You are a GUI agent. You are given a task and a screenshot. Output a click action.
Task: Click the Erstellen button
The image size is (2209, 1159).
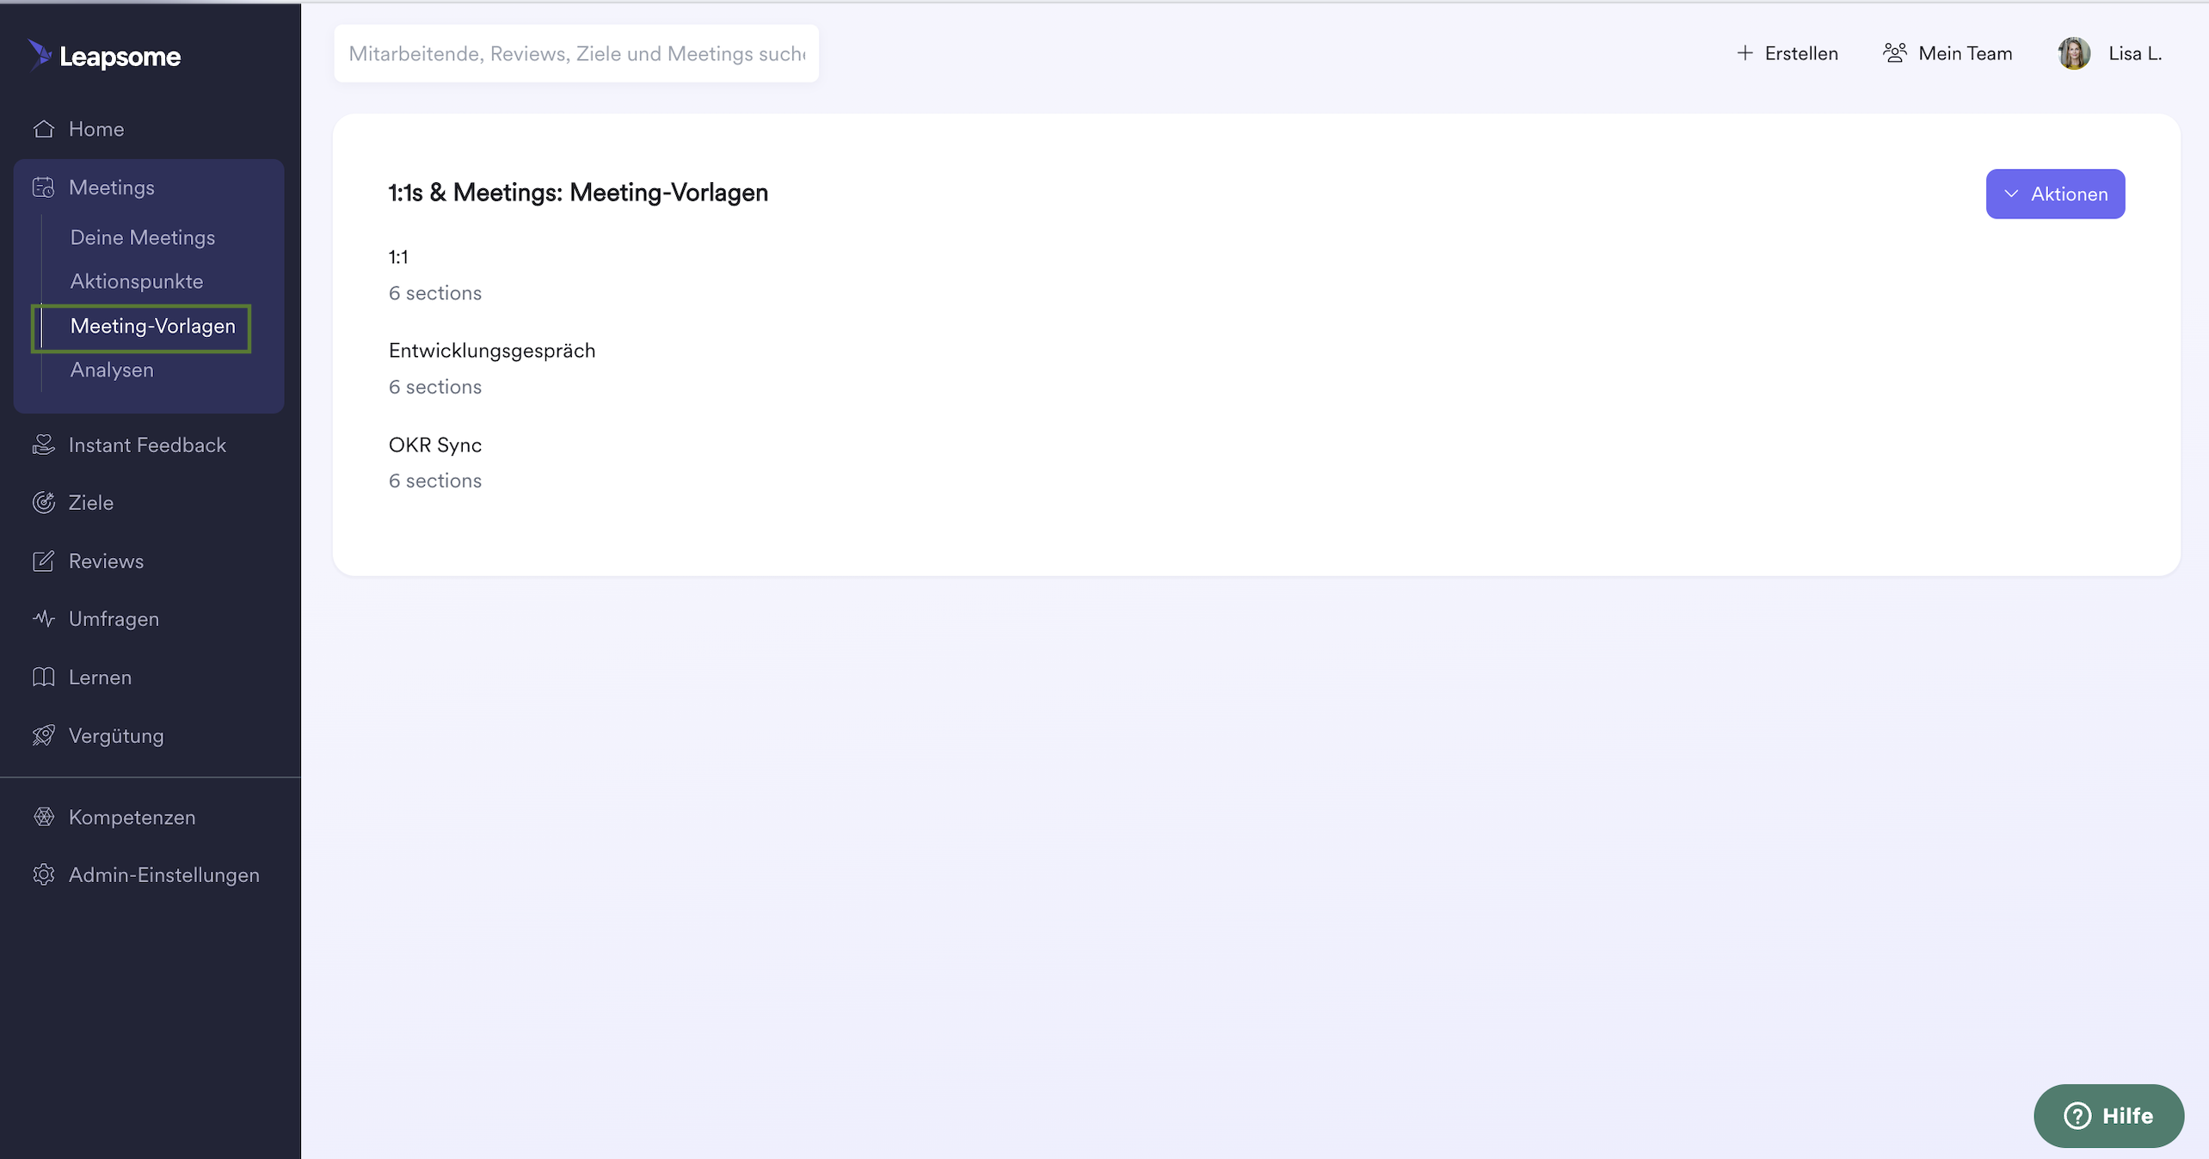click(1787, 53)
